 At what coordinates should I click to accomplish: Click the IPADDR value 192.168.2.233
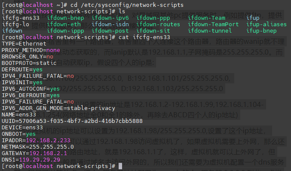click(x=48, y=140)
